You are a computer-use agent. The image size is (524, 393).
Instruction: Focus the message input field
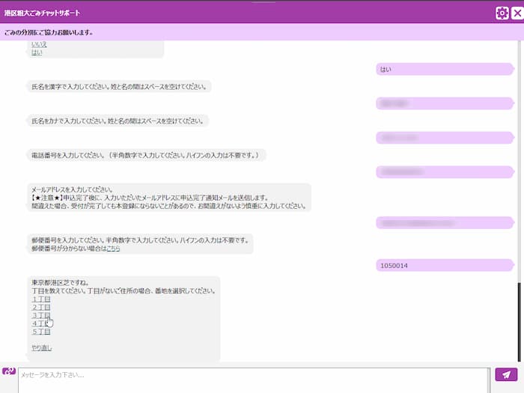point(255,380)
